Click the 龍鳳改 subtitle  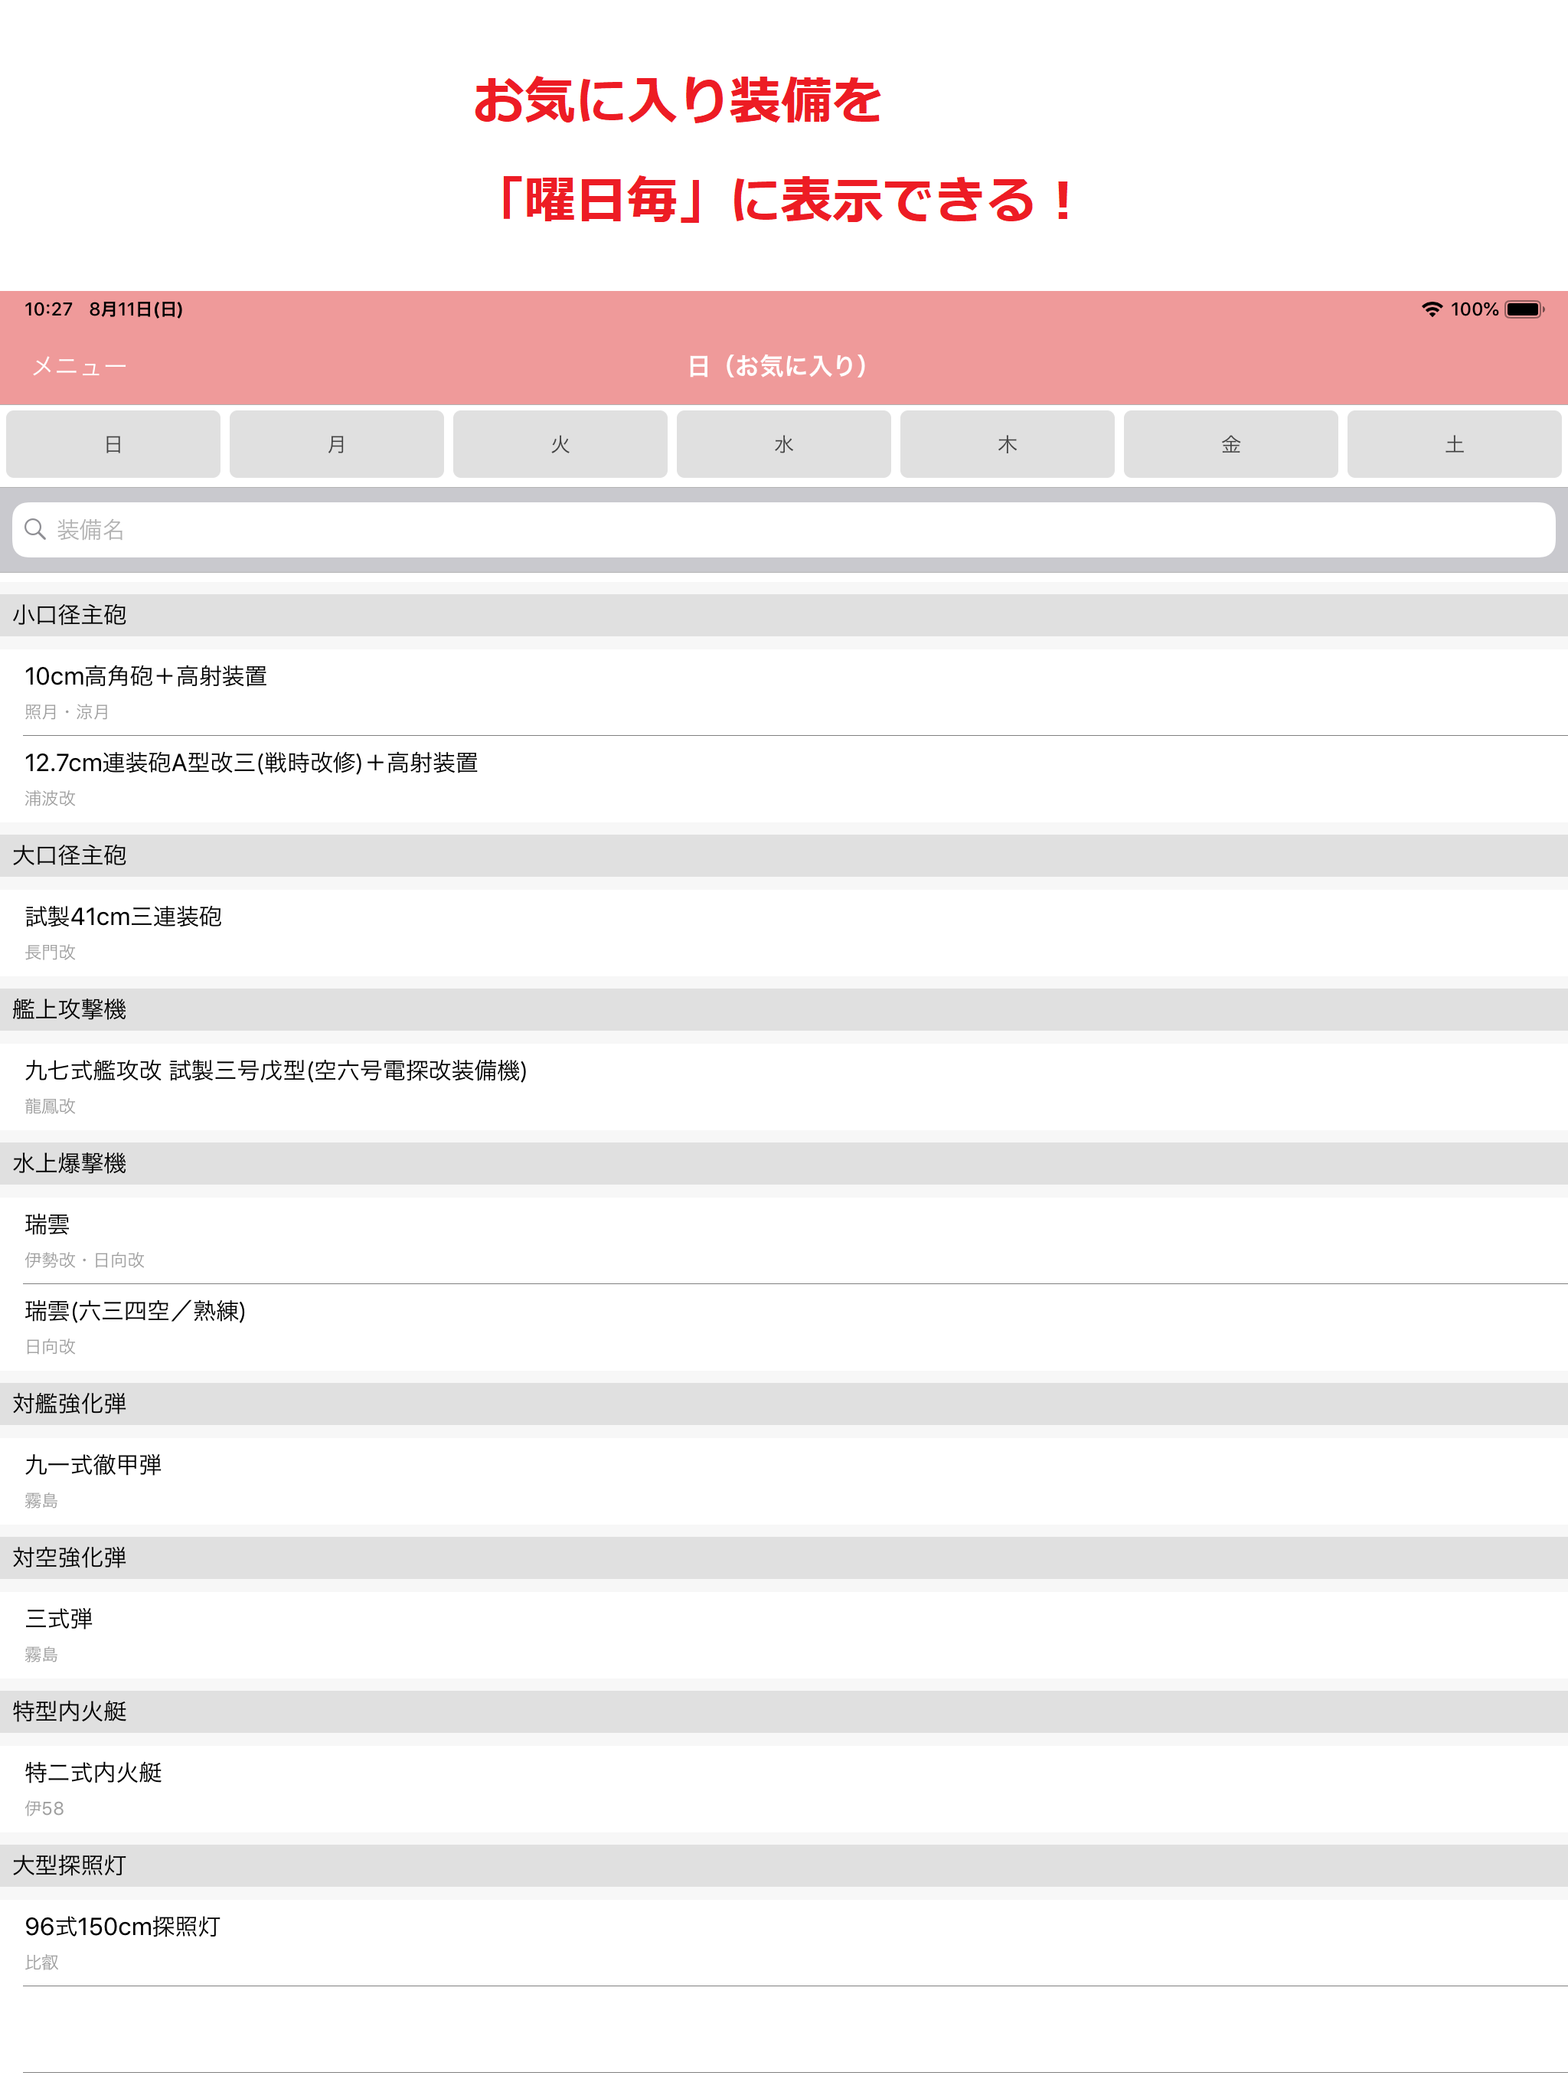(50, 1106)
